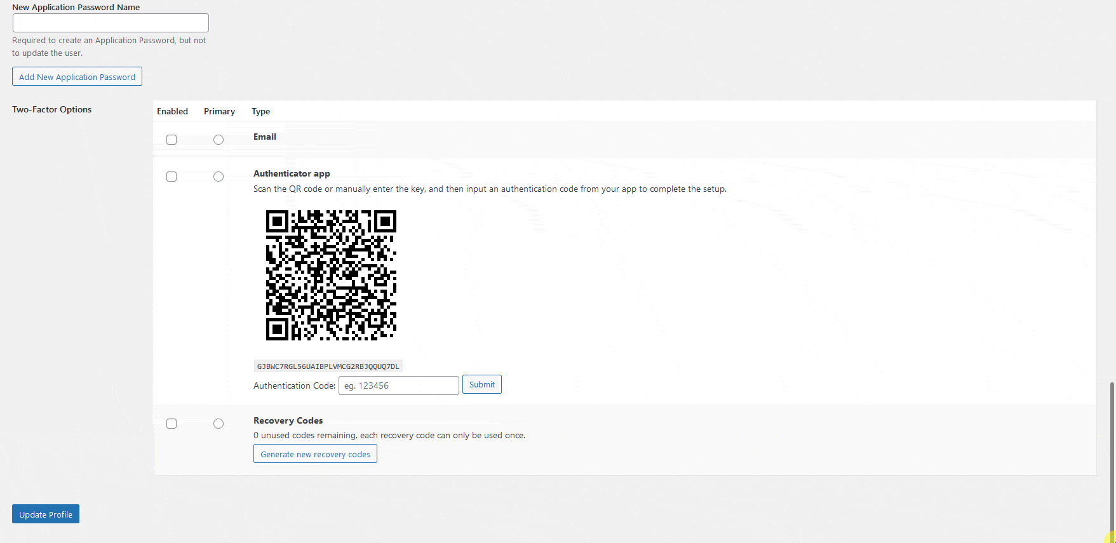Click the New Application Password Name field
Screen dimensions: 1116x543
point(111,23)
